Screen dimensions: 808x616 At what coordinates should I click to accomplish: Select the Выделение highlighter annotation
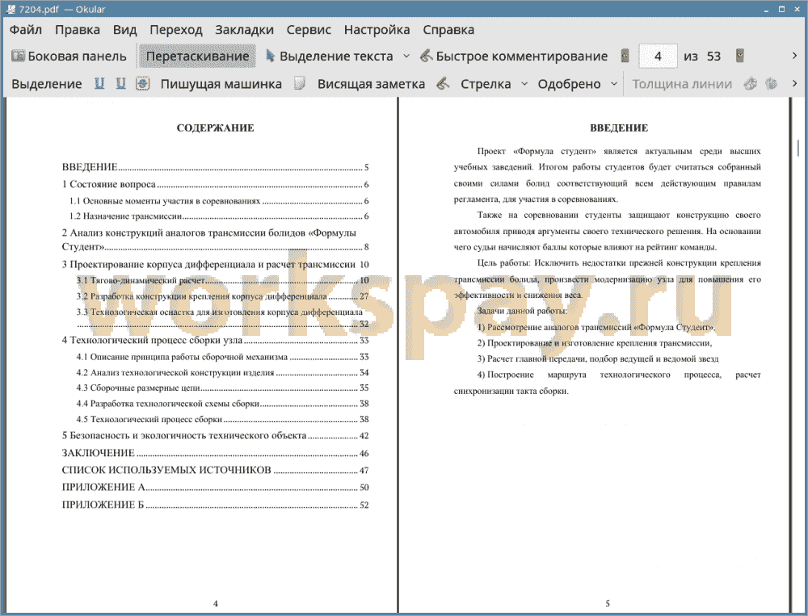coord(47,84)
